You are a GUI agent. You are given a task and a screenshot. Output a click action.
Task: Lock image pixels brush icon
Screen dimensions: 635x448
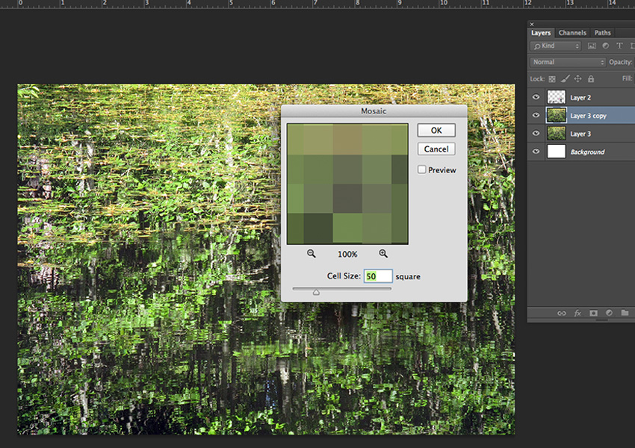[x=565, y=78]
